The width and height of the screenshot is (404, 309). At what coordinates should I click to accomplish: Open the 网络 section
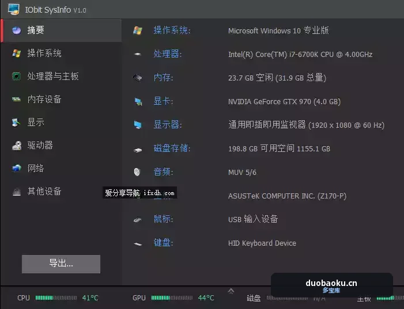click(x=61, y=168)
